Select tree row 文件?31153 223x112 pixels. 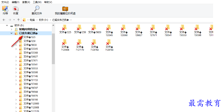tap(31, 80)
